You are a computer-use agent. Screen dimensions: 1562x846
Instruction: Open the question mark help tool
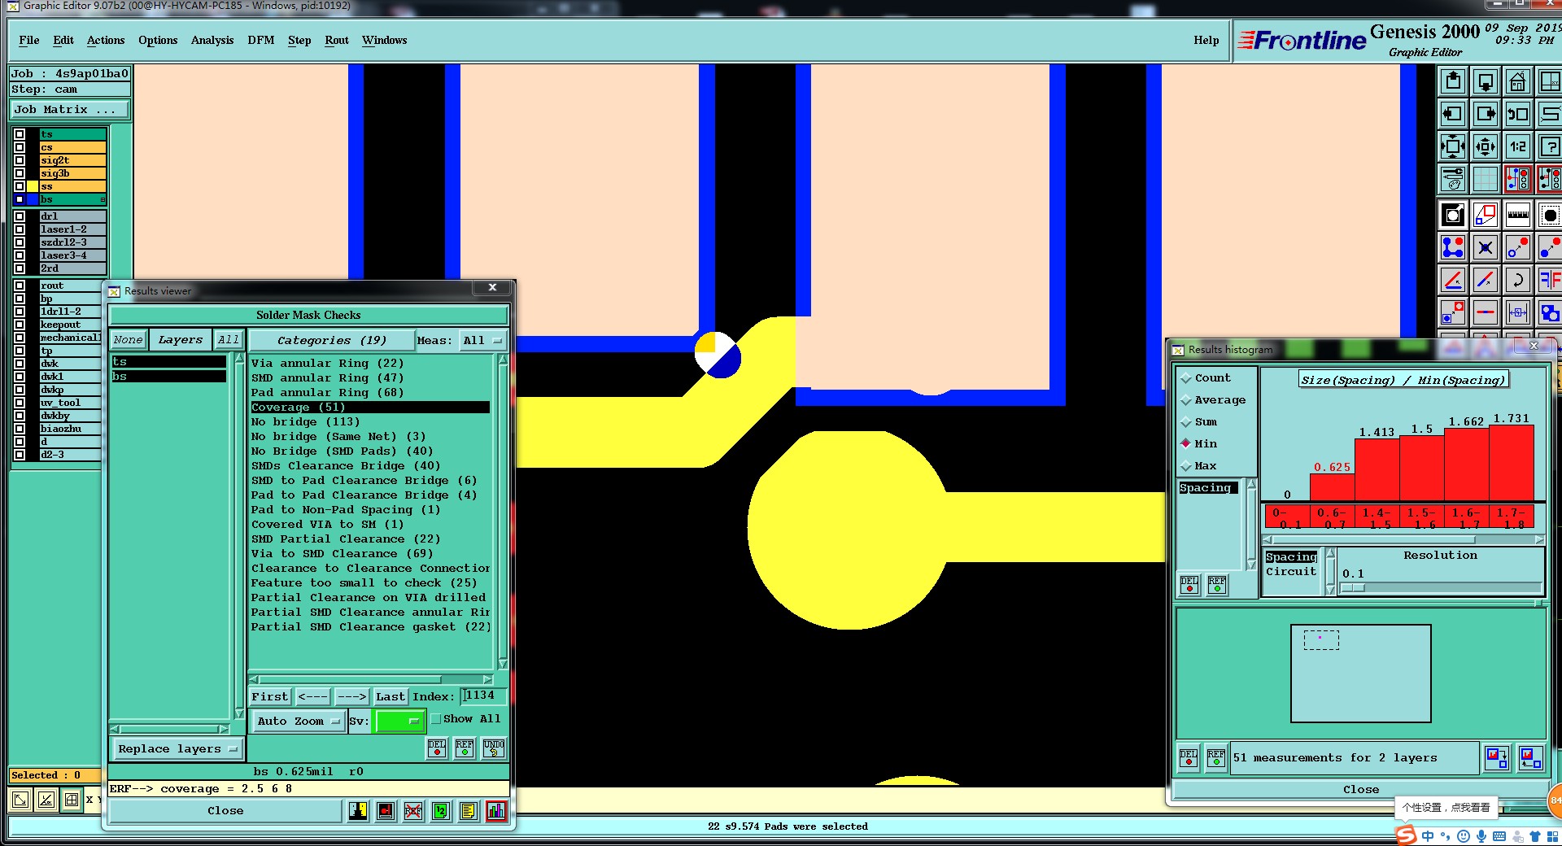coord(1549,147)
